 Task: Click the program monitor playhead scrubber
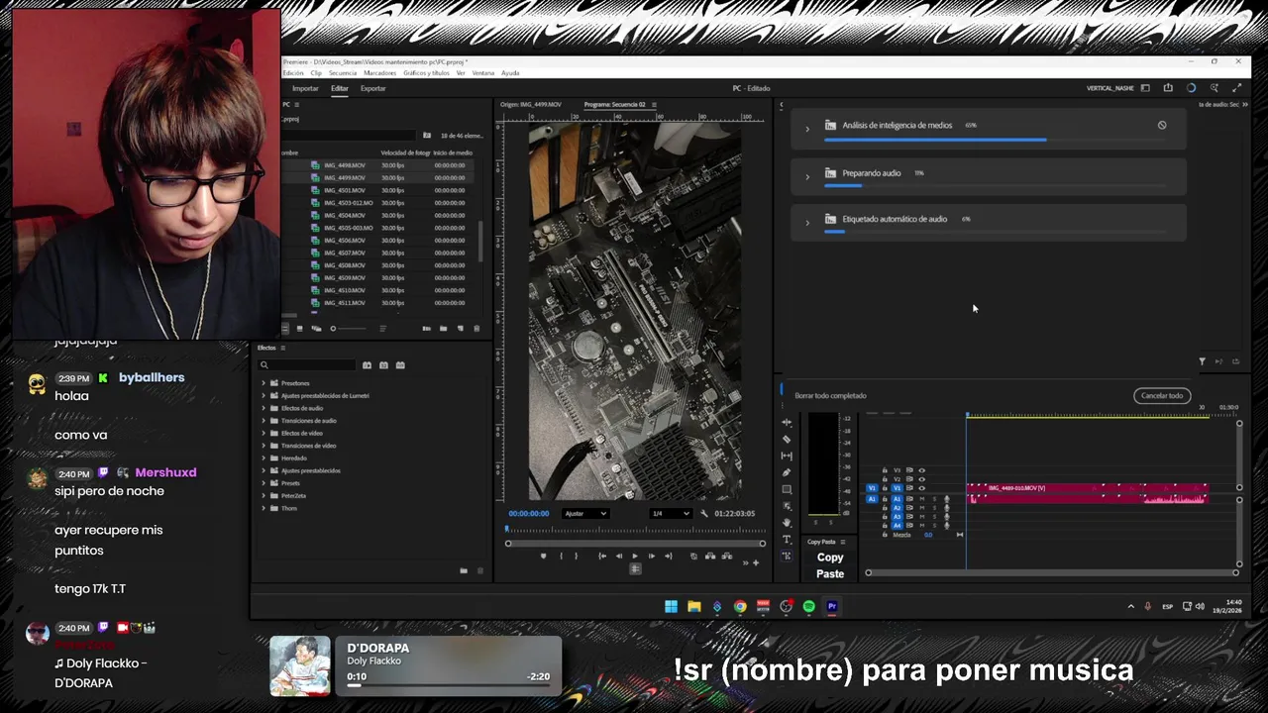tap(507, 529)
